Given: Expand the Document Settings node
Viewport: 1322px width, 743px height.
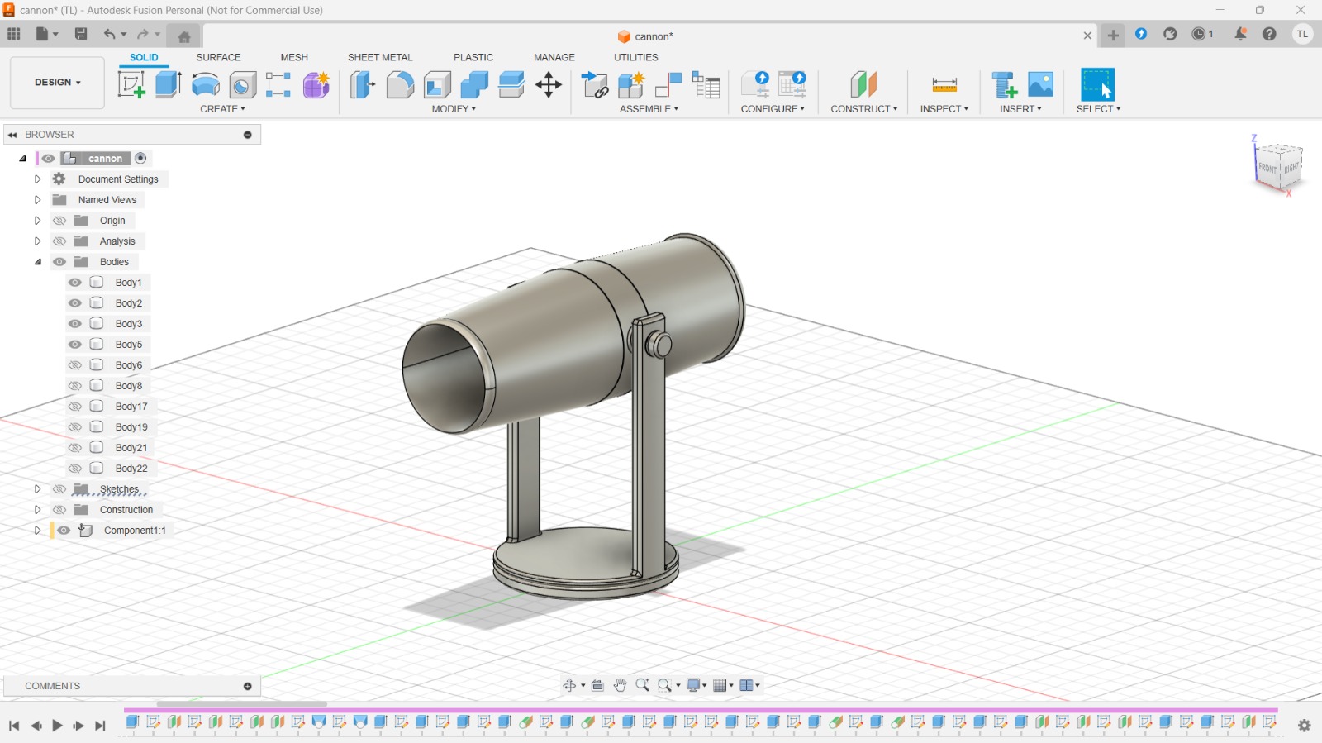Looking at the screenshot, I should (37, 179).
